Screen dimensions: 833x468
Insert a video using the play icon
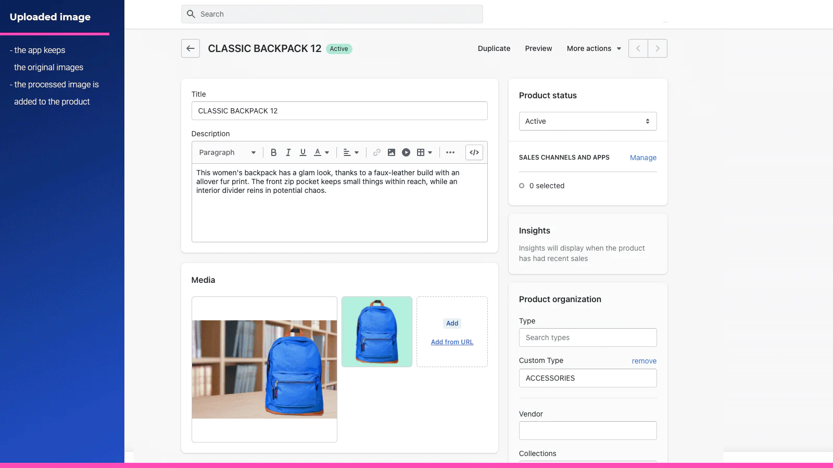[406, 152]
